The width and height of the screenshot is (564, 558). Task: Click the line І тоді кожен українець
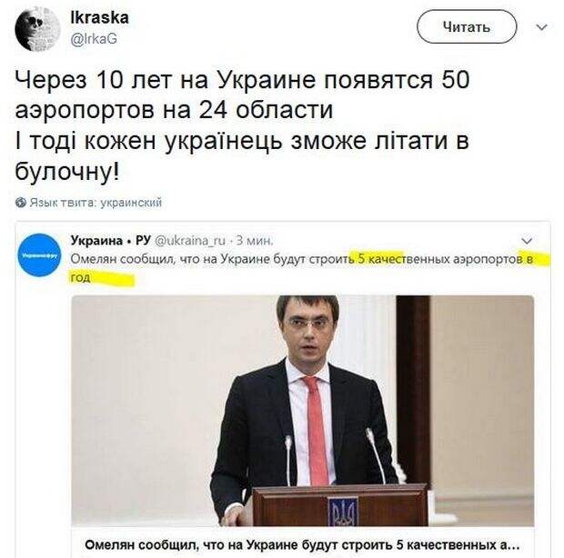(x=242, y=142)
